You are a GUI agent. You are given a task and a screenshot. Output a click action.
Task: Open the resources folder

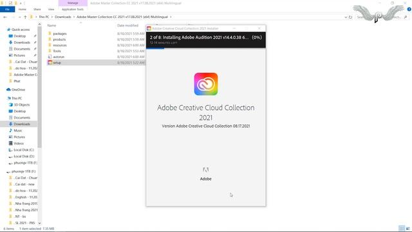click(60, 45)
